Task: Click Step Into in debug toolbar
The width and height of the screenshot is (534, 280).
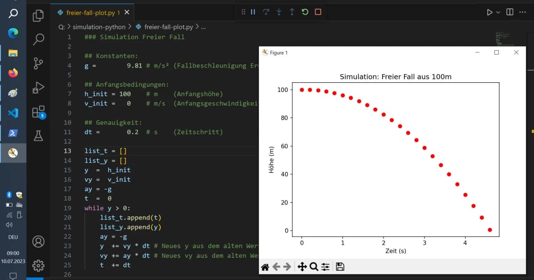Action: coord(279,12)
